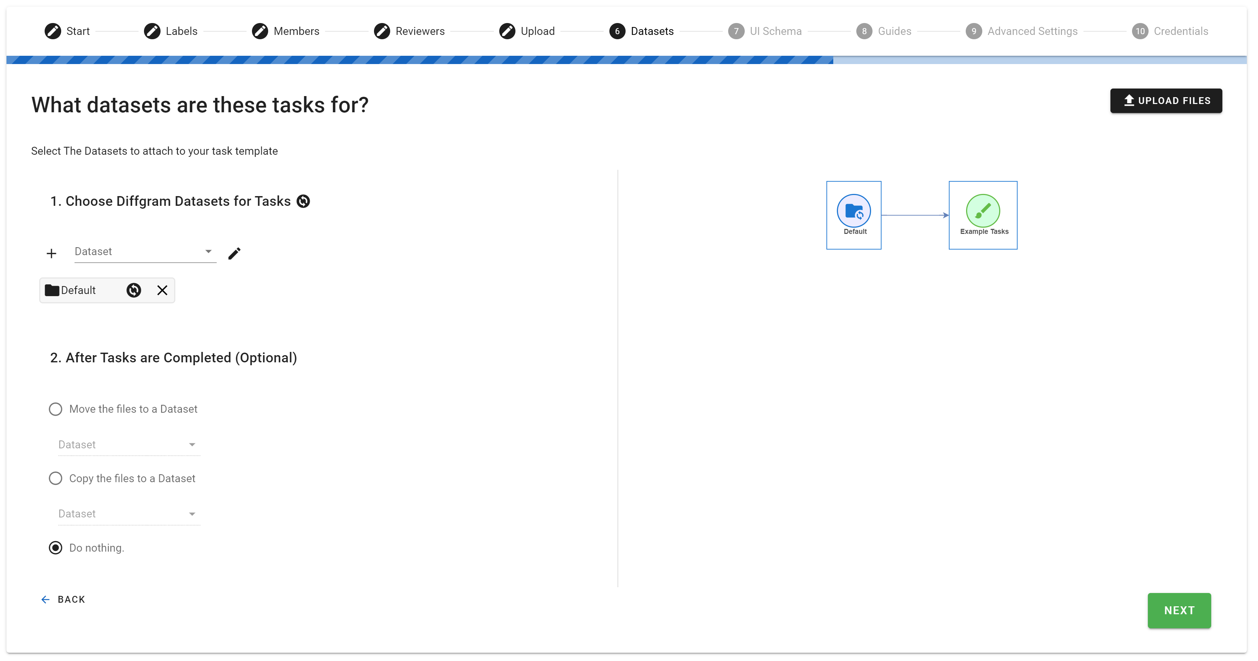Select Move the files to a Dataset
The height and width of the screenshot is (661, 1258).
pos(56,409)
